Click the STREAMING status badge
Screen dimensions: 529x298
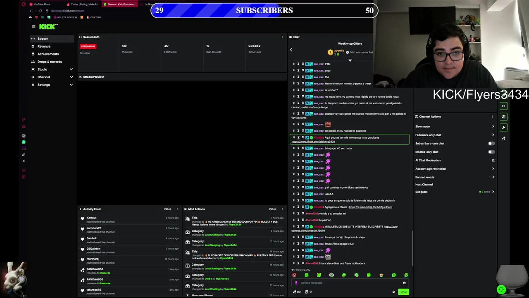[x=88, y=46]
